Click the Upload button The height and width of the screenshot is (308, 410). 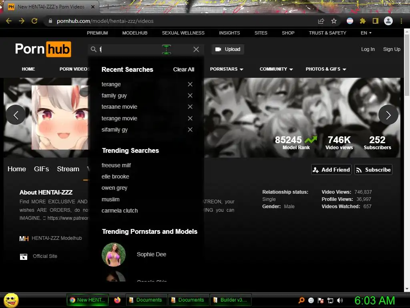click(228, 49)
